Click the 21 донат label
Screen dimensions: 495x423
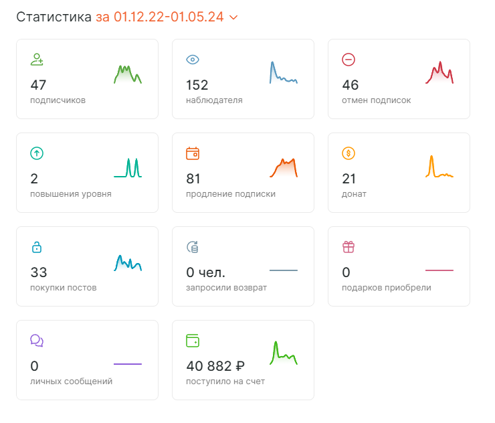(354, 194)
